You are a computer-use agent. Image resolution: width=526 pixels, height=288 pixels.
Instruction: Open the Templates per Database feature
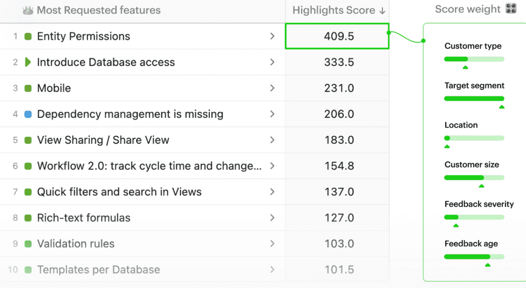(x=99, y=270)
